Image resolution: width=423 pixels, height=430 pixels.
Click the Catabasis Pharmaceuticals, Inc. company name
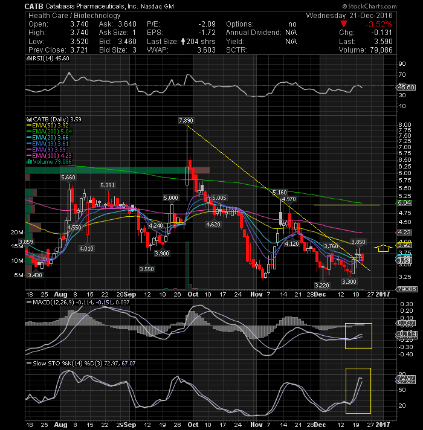coord(92,6)
